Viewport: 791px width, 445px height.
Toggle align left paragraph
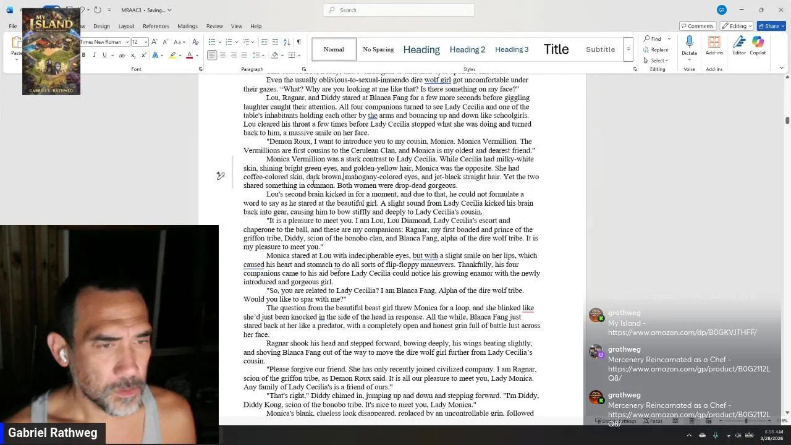[x=212, y=55]
